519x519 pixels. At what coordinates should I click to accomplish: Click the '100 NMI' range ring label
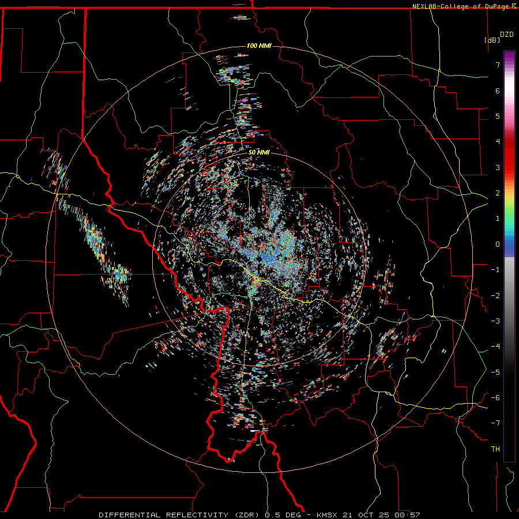pos(259,46)
